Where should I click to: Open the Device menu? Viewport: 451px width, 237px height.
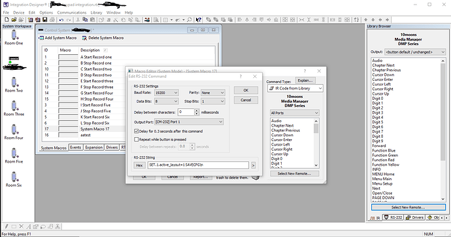coord(19,12)
